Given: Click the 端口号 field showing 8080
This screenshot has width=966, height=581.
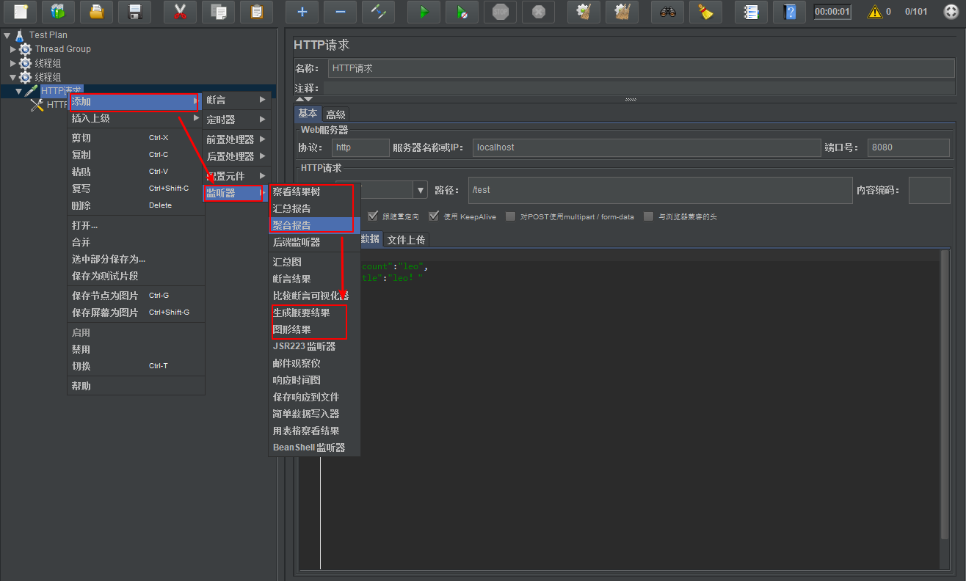Looking at the screenshot, I should [x=909, y=147].
